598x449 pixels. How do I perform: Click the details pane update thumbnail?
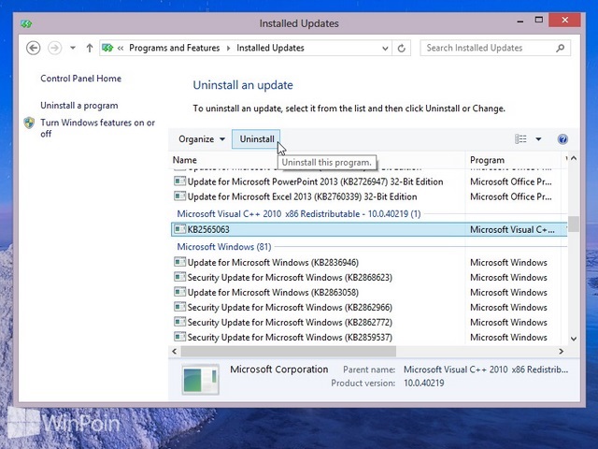[200, 380]
